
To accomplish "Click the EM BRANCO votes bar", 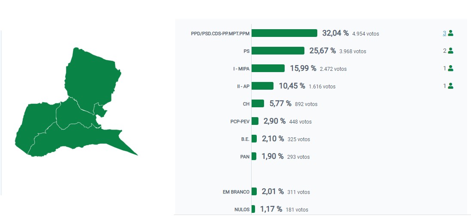I will click(x=254, y=191).
